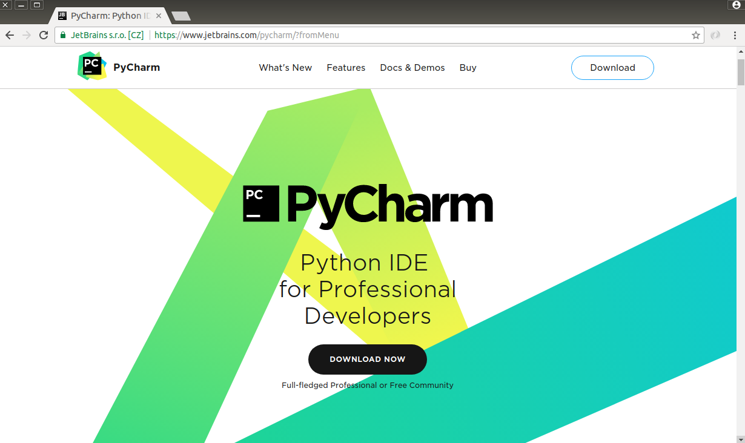Open a new browser tab

pos(181,16)
